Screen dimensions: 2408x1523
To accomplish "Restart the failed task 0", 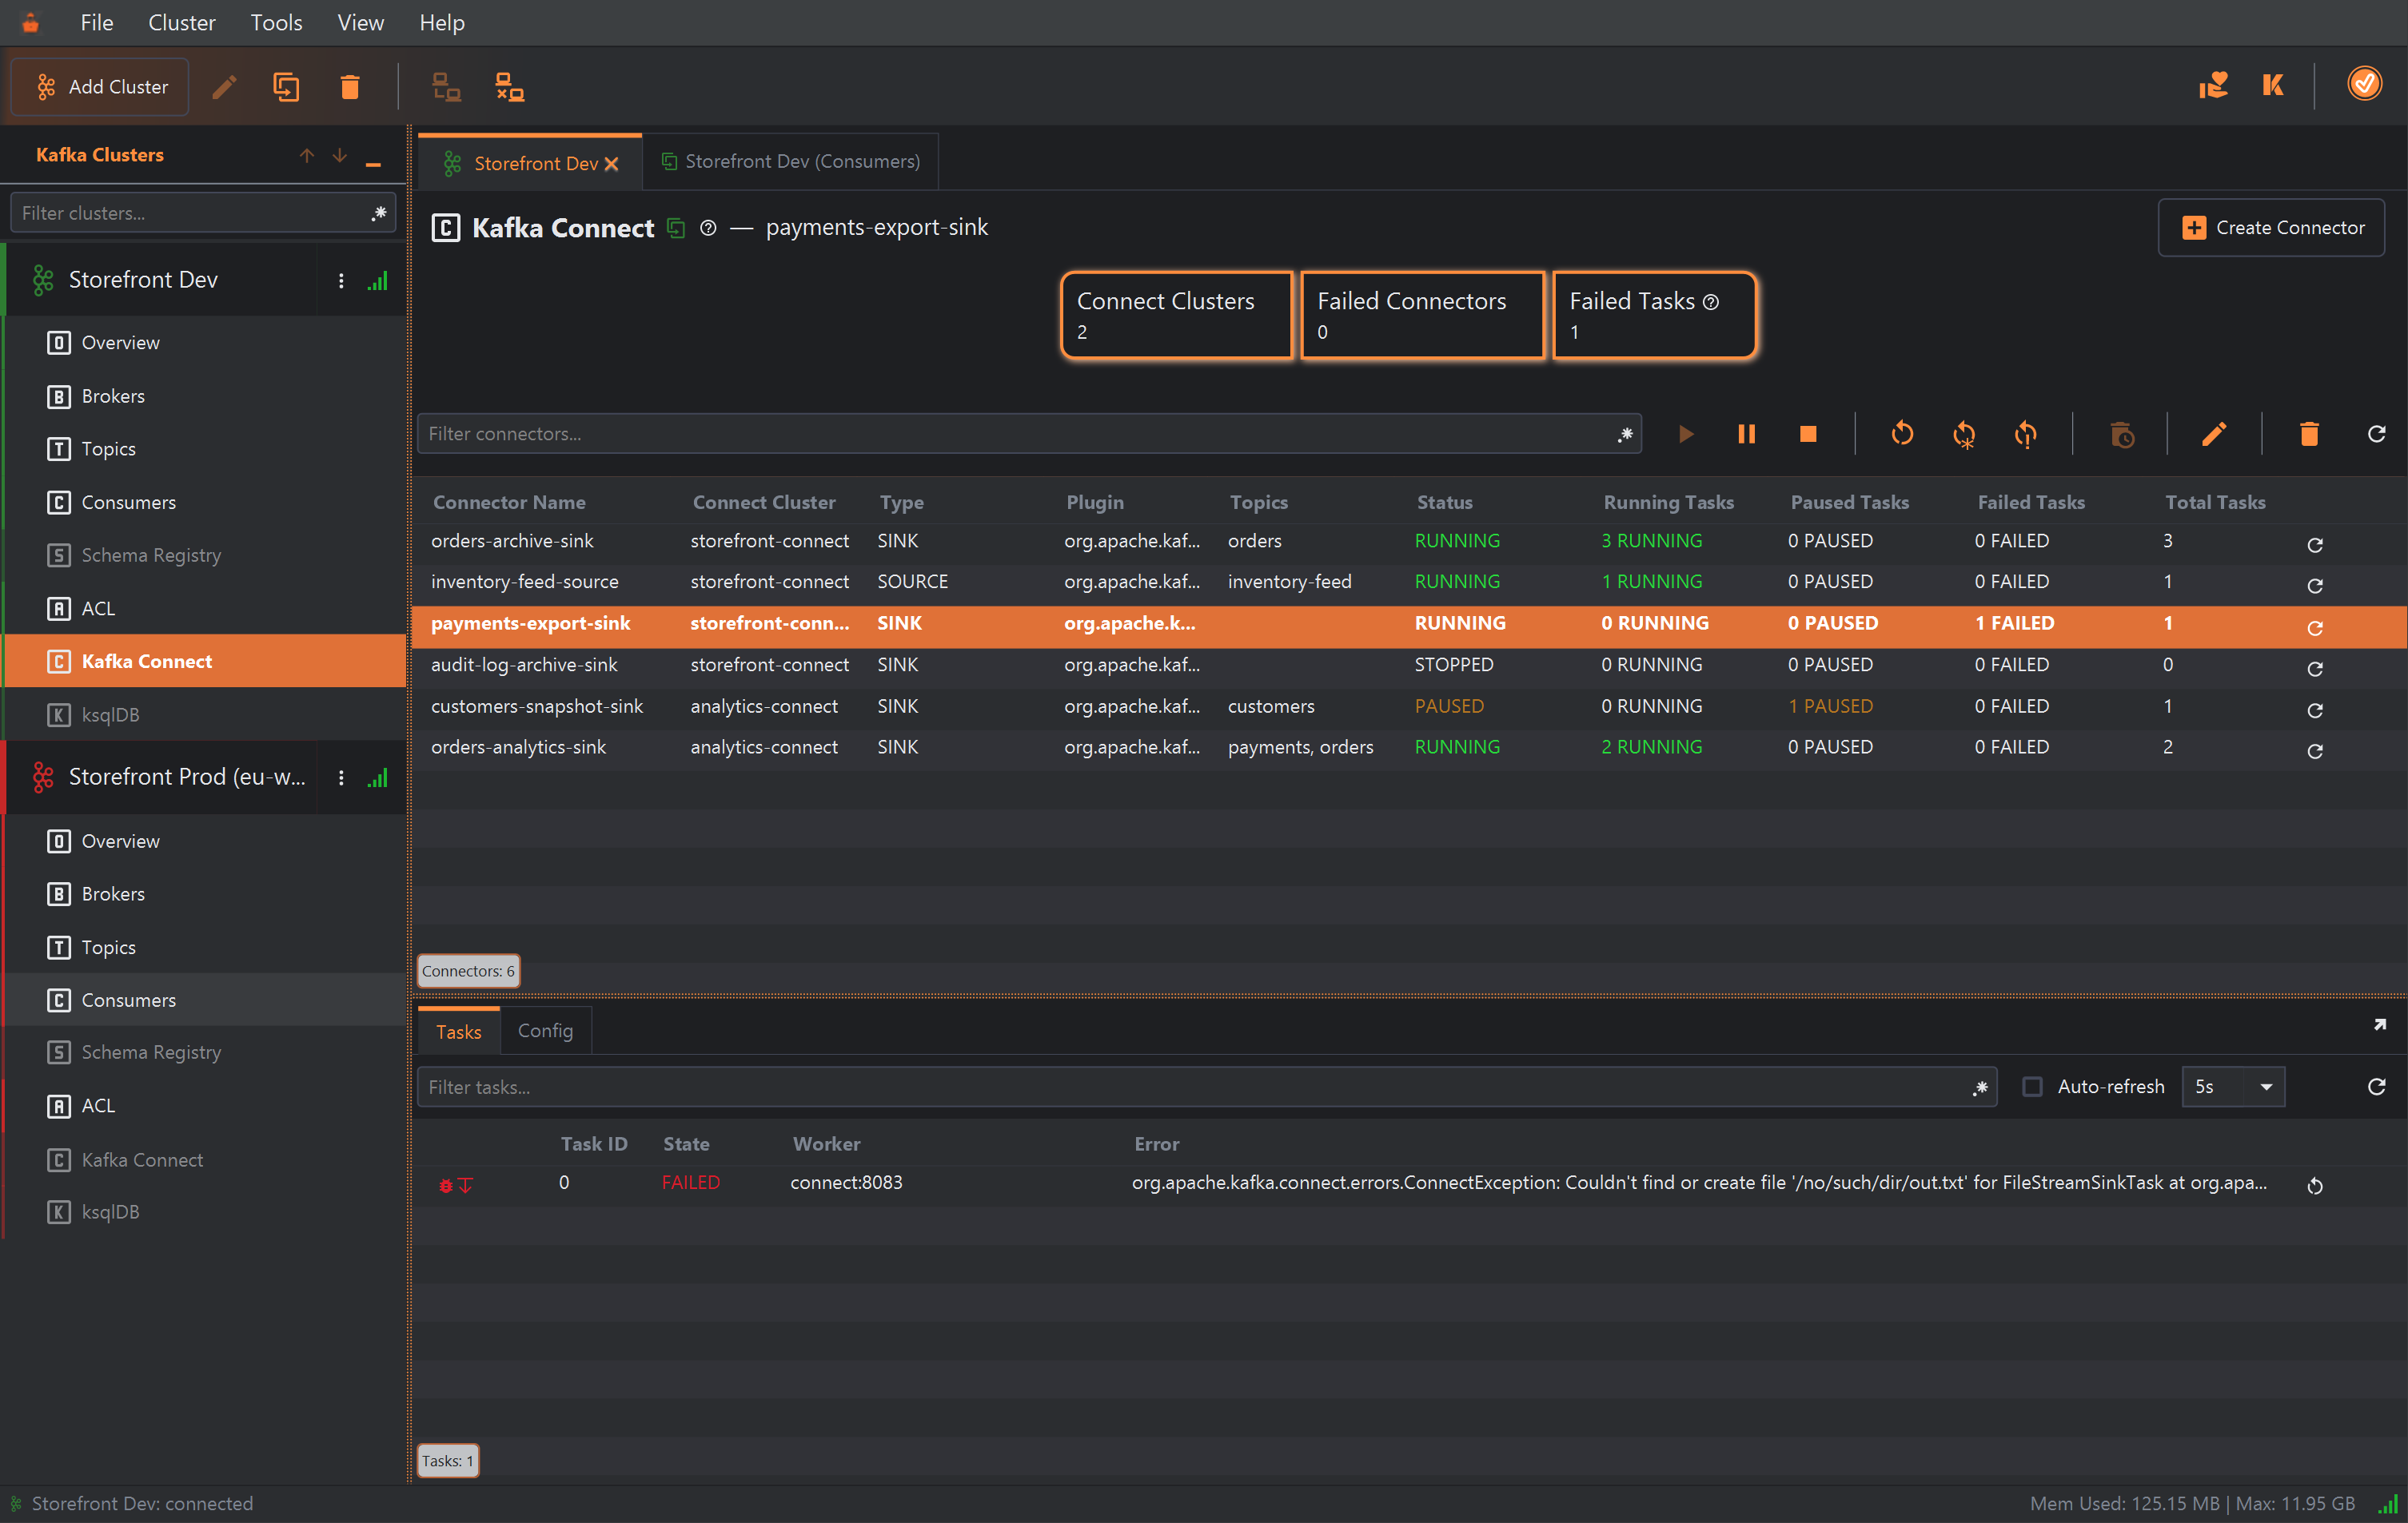I will tap(2315, 1185).
